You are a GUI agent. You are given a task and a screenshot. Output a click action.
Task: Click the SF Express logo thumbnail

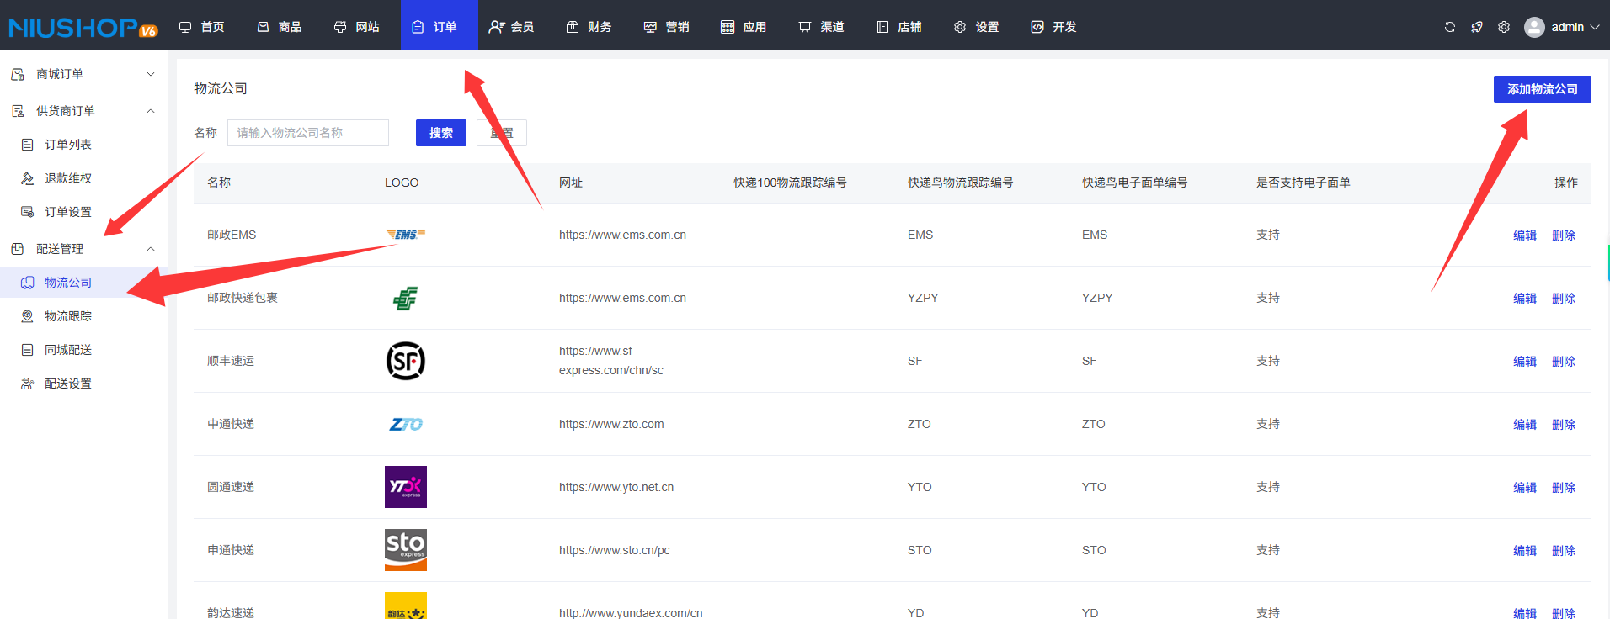pyautogui.click(x=405, y=361)
